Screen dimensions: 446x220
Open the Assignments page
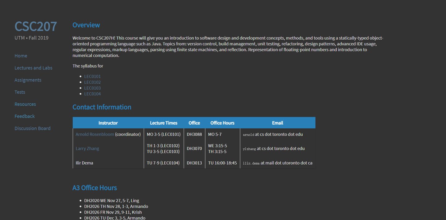[x=28, y=80]
